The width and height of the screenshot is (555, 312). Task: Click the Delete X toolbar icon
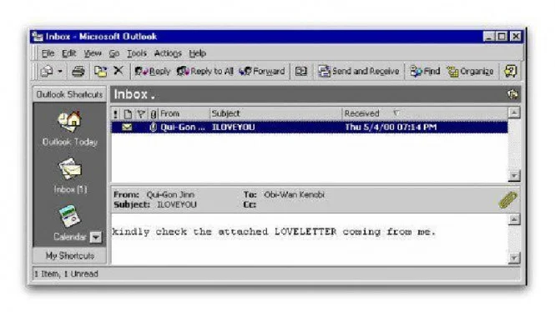click(x=119, y=71)
